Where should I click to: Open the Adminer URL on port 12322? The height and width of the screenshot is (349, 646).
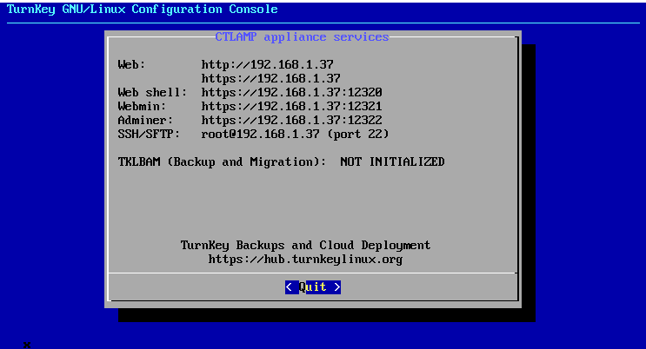(x=291, y=120)
